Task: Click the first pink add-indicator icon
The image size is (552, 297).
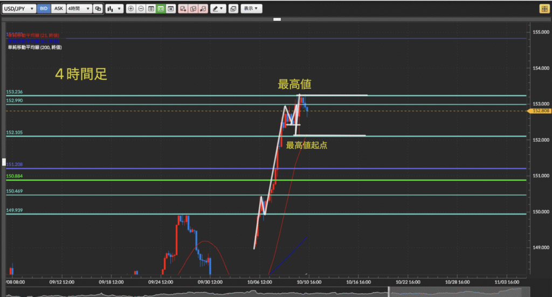Action: [x=183, y=9]
